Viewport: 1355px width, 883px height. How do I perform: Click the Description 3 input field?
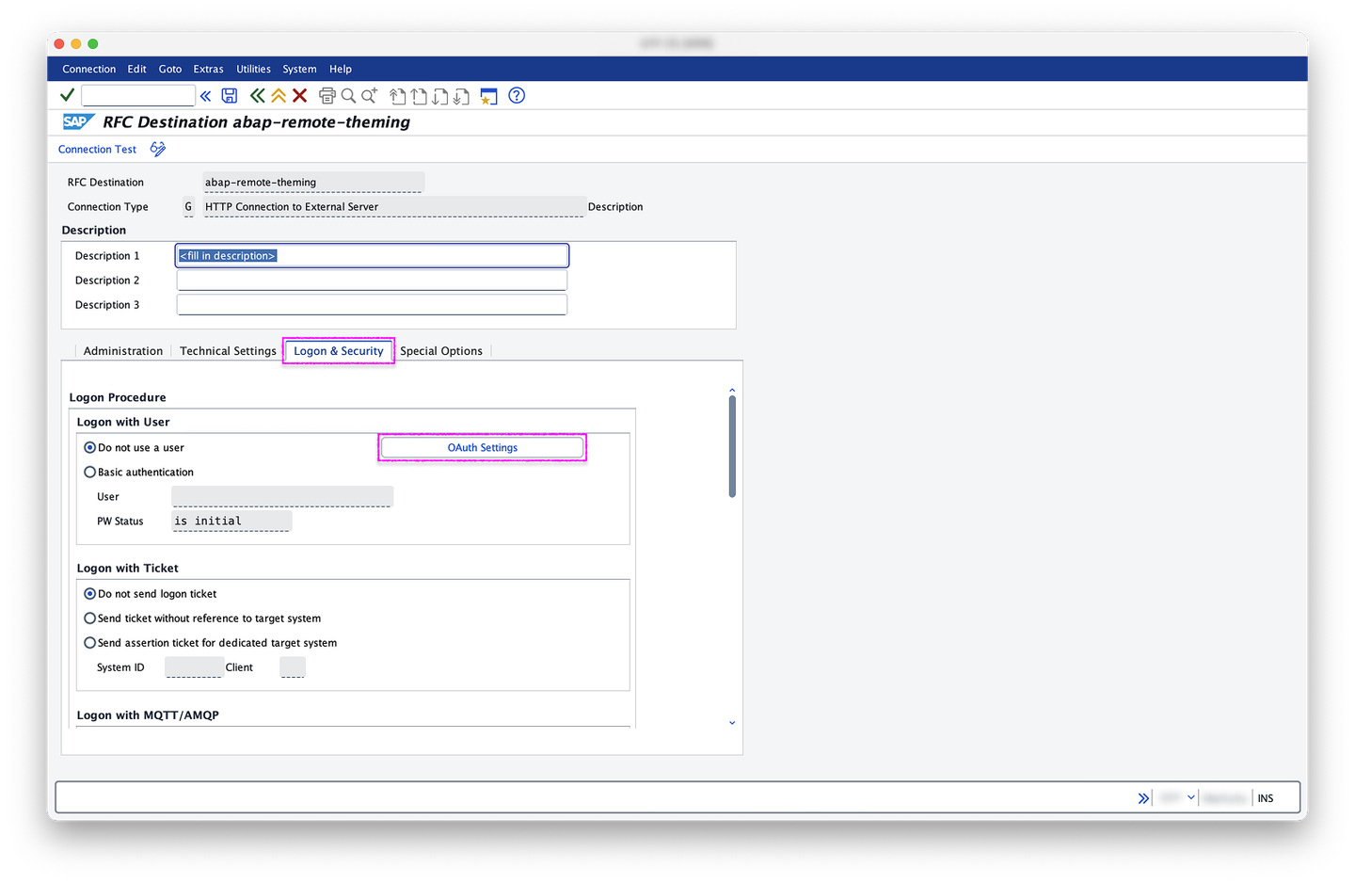(x=372, y=305)
